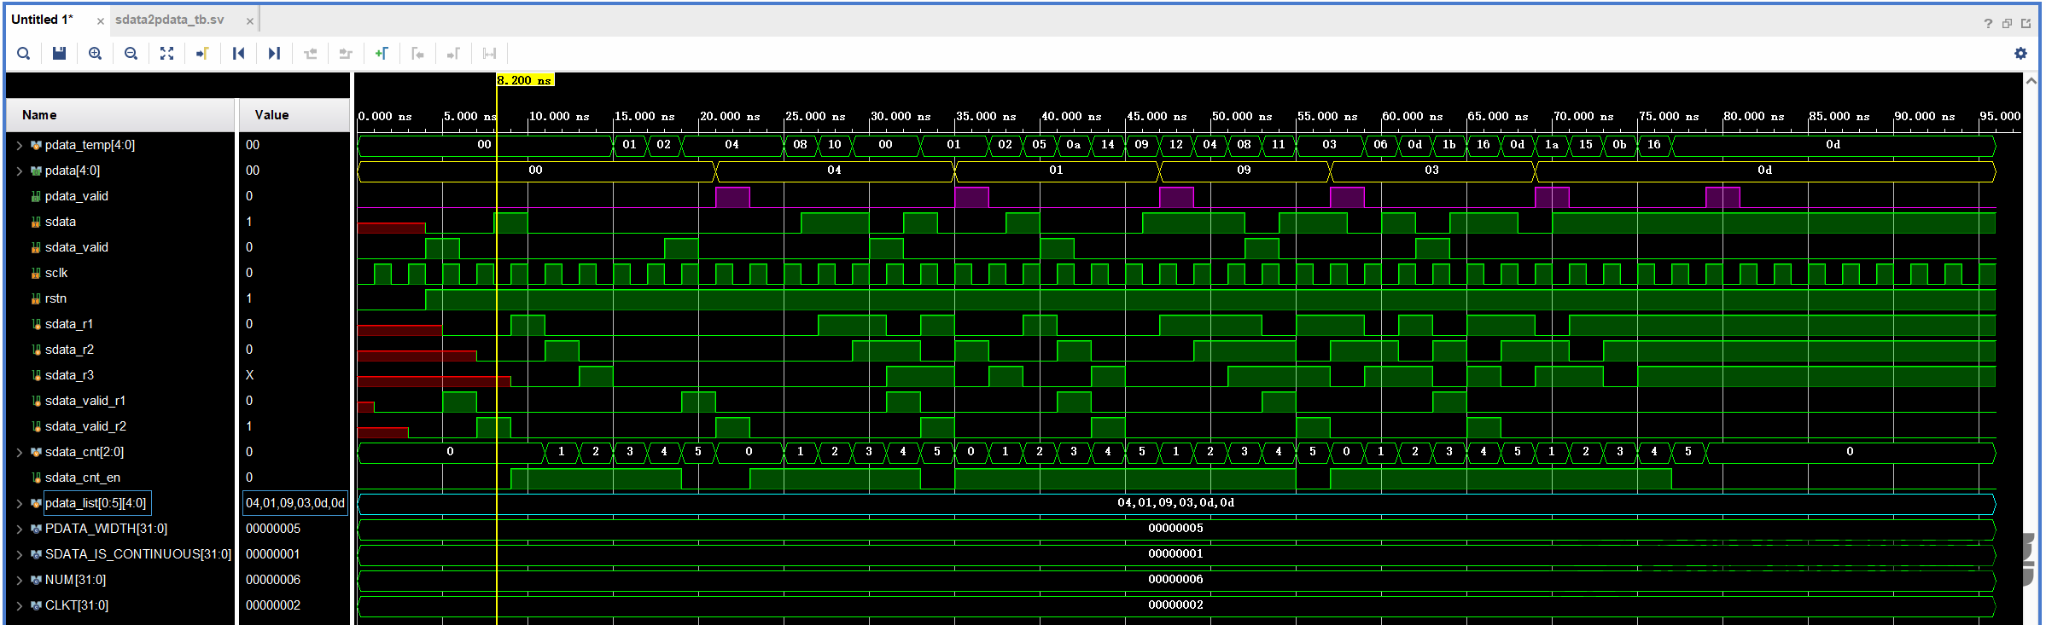2046x625 pixels.
Task: Select the sdata_valid signal
Action: [x=77, y=247]
